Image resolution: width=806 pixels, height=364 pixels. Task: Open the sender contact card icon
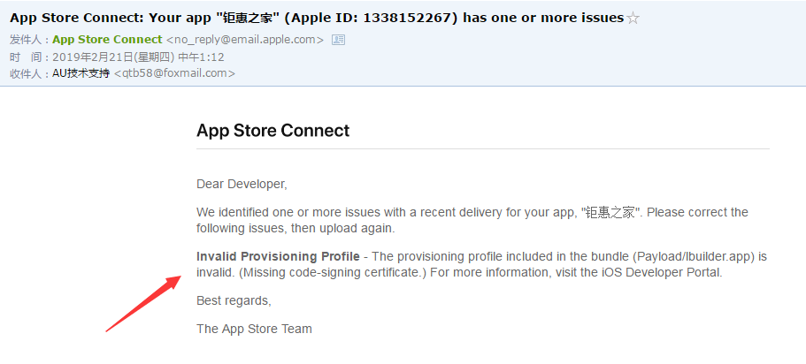pyautogui.click(x=338, y=40)
